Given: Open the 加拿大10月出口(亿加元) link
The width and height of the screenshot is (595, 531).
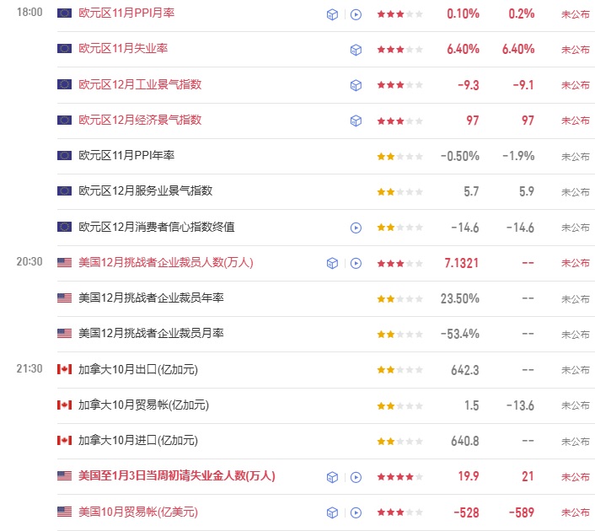Looking at the screenshot, I should (137, 369).
